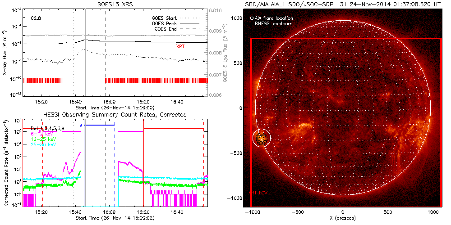Click the X-ray Flux y-axis label
Image resolution: width=451 pixels, height=225 pixels.
tap(5, 53)
